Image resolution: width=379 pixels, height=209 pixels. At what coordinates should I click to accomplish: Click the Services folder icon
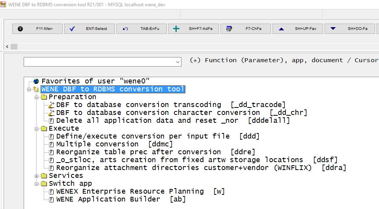(x=44, y=176)
